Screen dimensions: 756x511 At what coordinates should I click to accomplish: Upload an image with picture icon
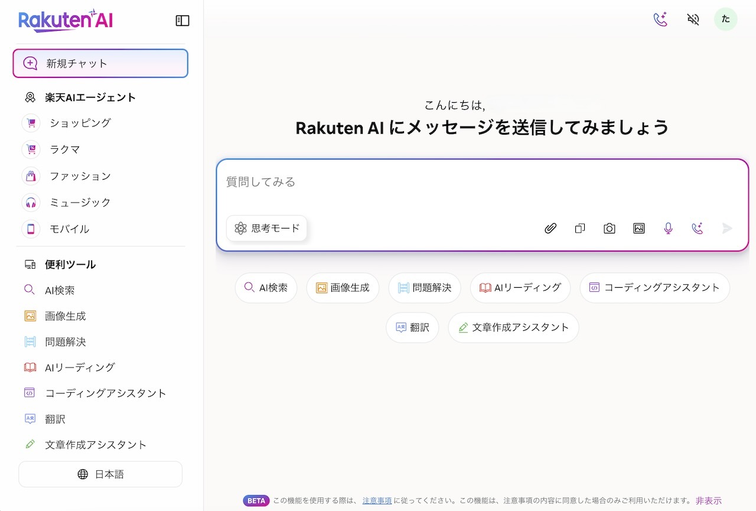[638, 228]
